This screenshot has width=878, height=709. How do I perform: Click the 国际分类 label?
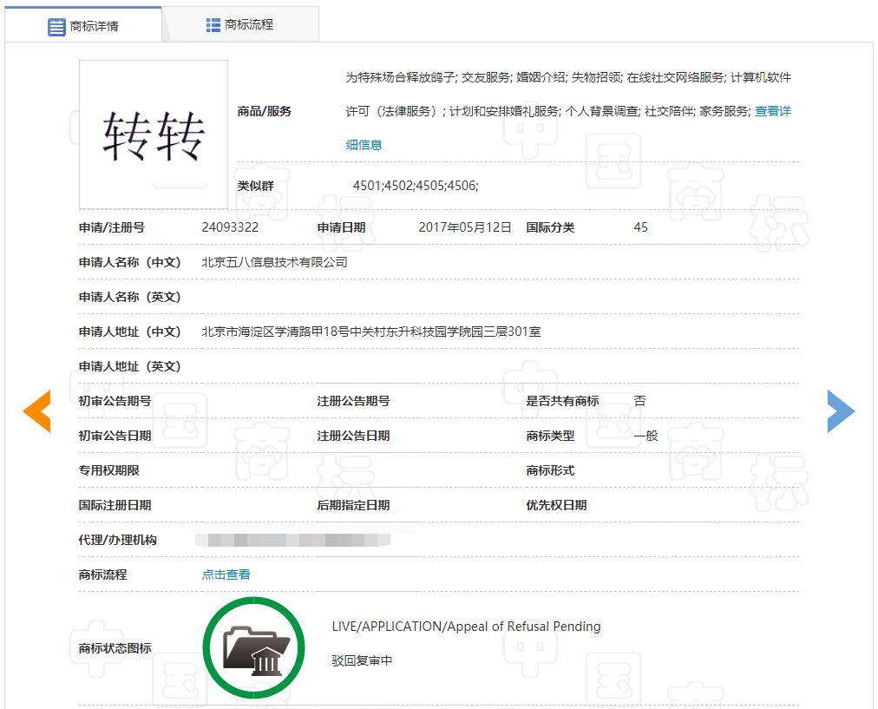550,227
